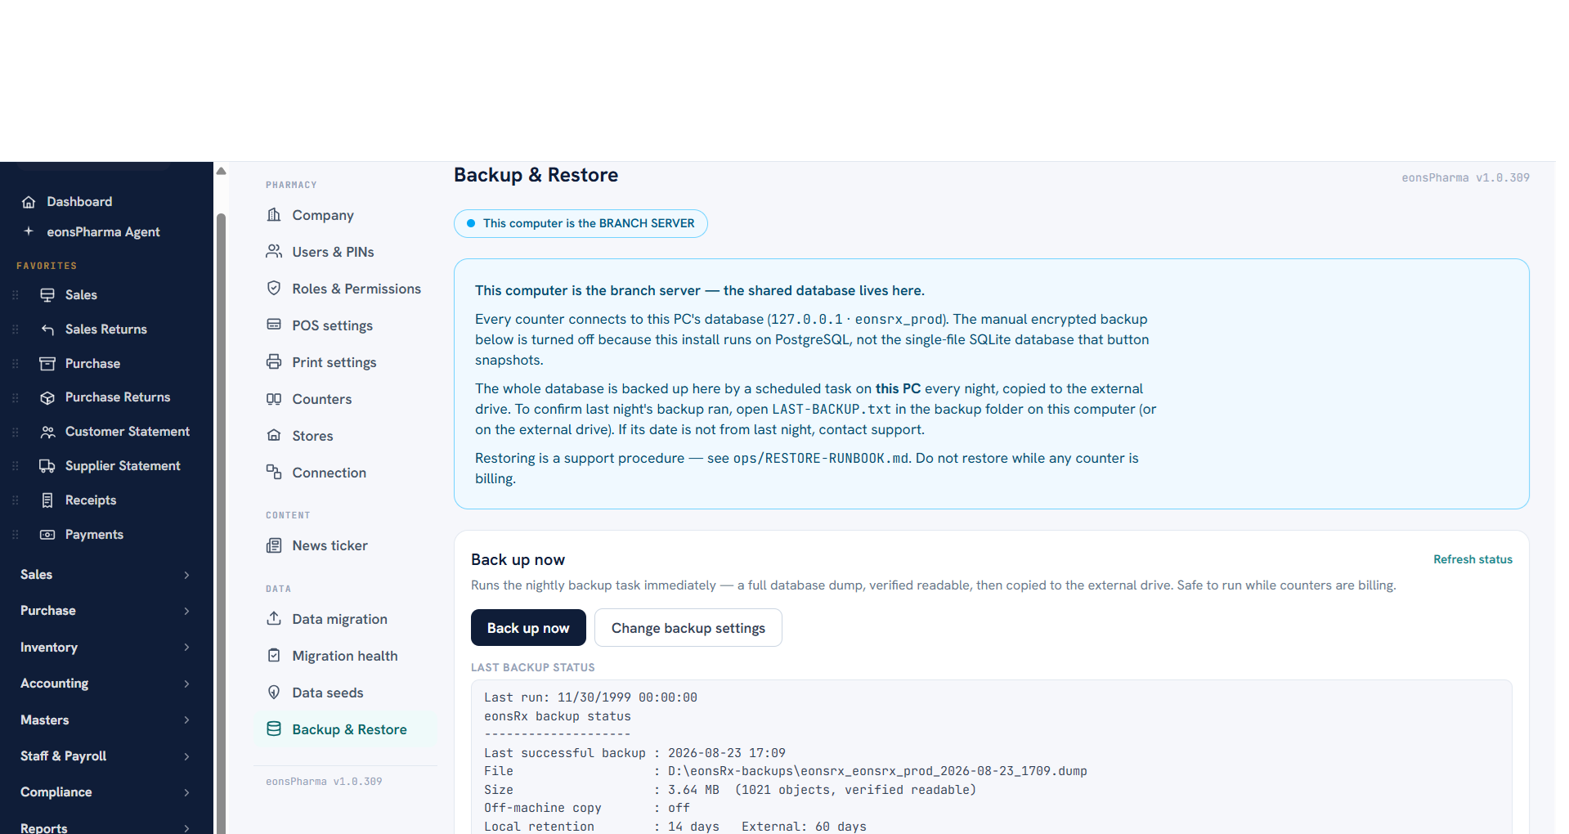Image resolution: width=1569 pixels, height=834 pixels.
Task: Click the News ticker newspaper icon
Action: tap(274, 545)
